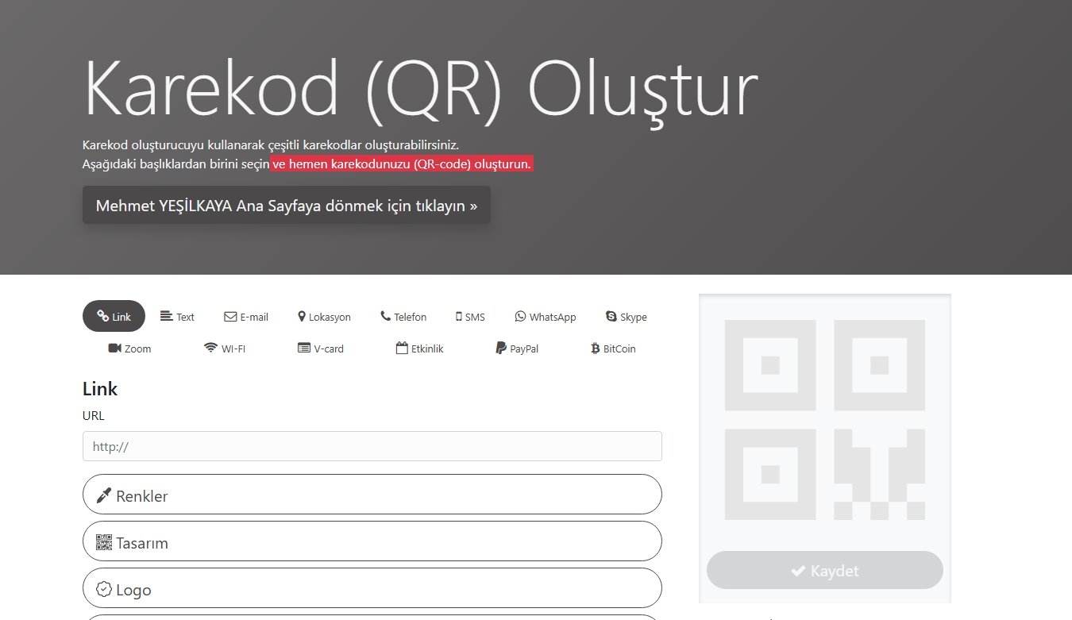Click the 'URL' field label
The width and height of the screenshot is (1072, 620).
pos(94,415)
